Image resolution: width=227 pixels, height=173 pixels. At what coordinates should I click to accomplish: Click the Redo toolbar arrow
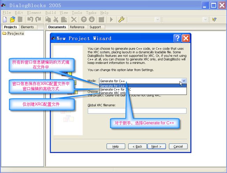[x=38, y=19]
